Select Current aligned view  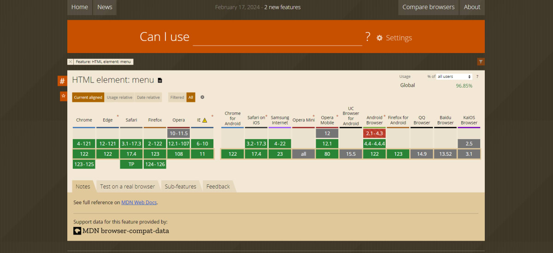click(x=88, y=97)
